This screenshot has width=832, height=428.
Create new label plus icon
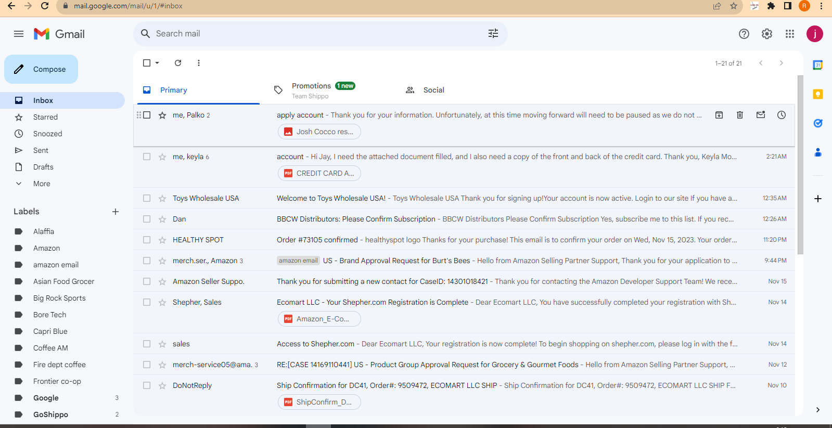pos(116,212)
